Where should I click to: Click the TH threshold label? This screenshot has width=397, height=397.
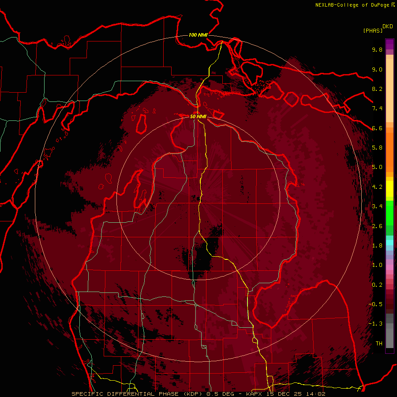pos(379,344)
